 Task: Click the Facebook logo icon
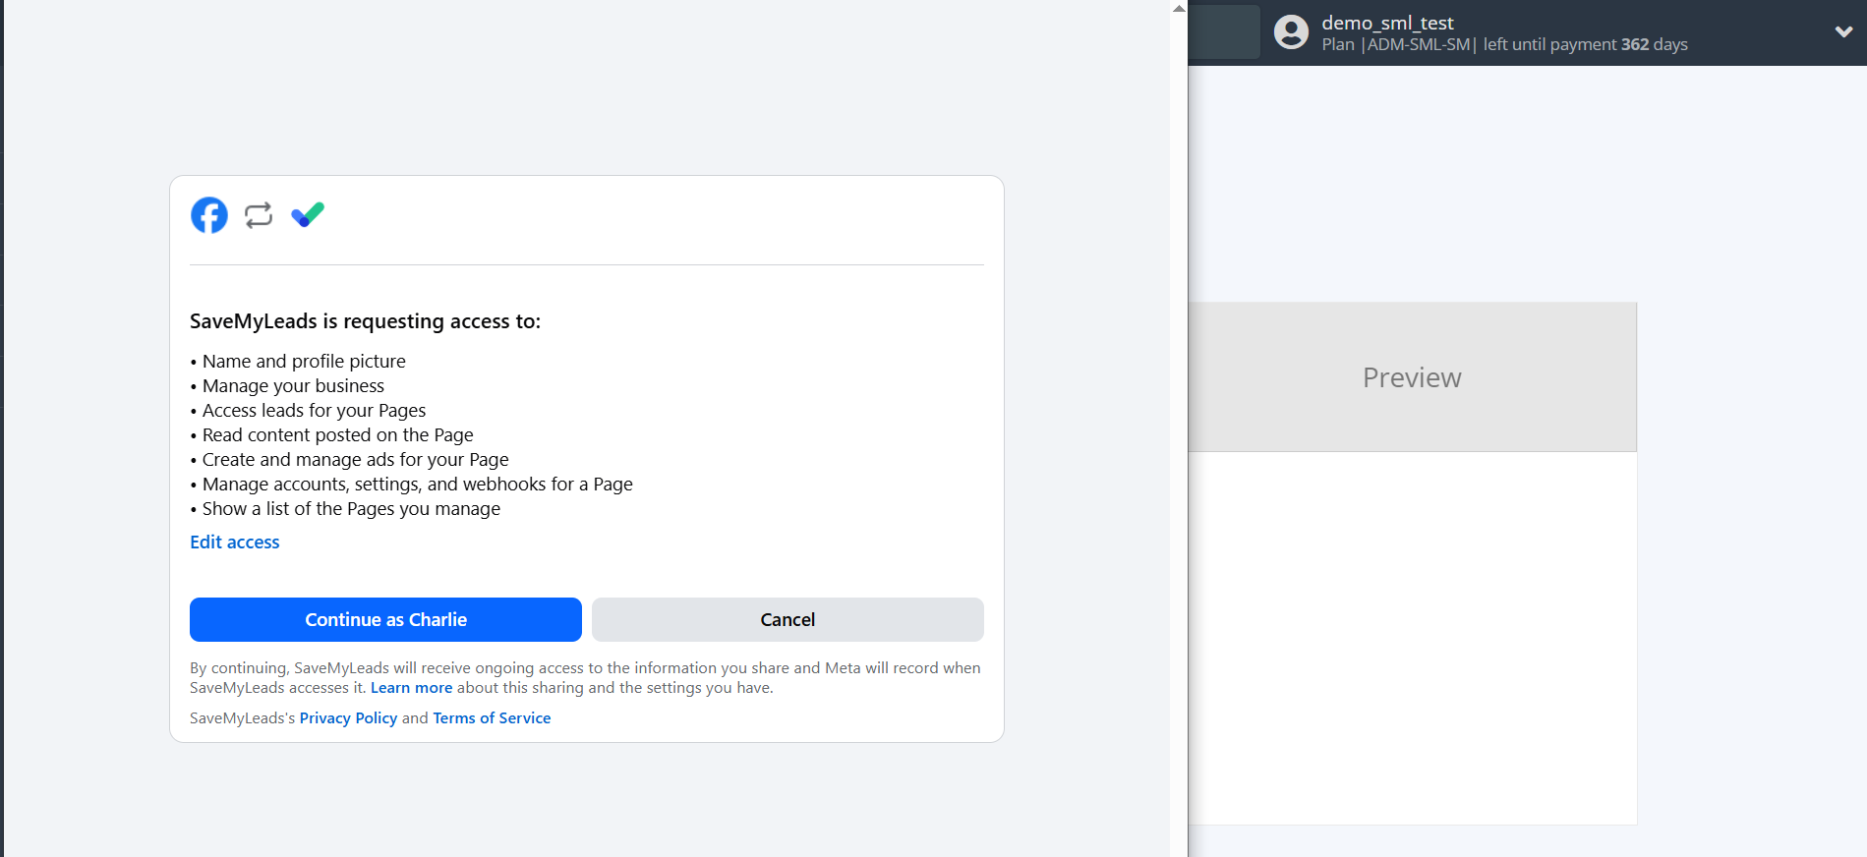click(x=208, y=215)
